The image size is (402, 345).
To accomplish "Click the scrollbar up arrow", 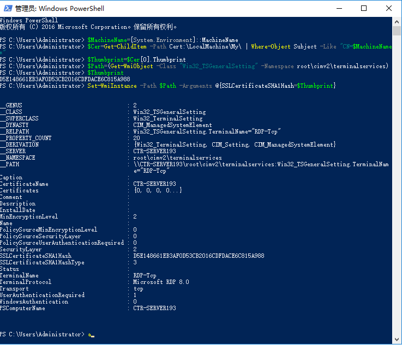I will [x=397, y=21].
